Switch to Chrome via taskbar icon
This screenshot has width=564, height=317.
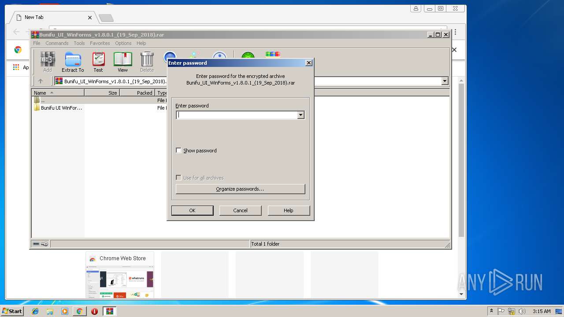[79, 311]
